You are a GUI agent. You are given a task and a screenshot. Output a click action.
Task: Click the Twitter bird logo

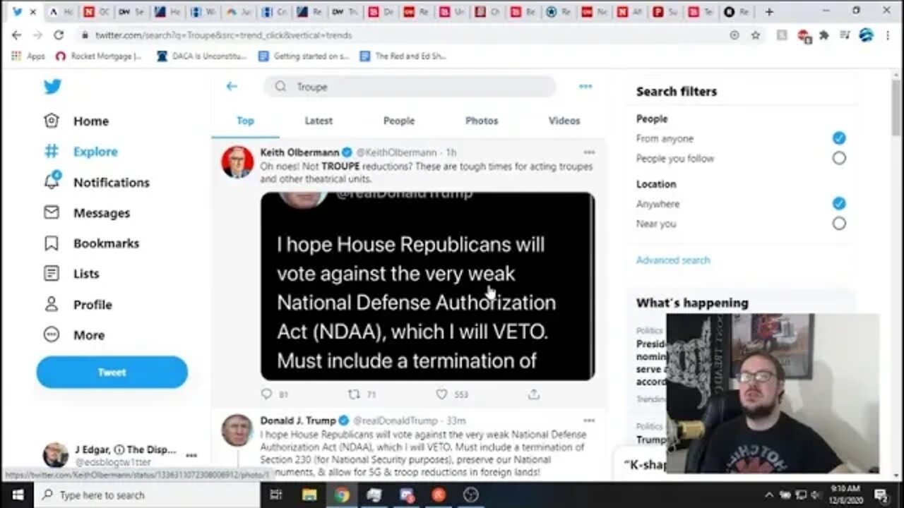tap(52, 87)
